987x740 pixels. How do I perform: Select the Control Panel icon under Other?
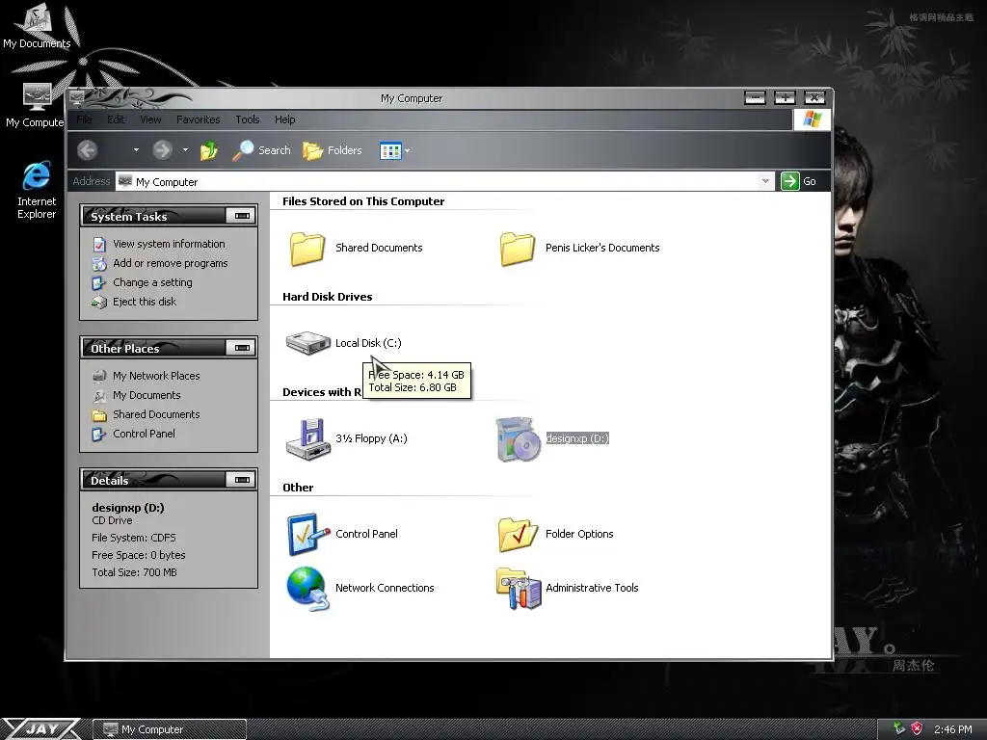coord(307,534)
